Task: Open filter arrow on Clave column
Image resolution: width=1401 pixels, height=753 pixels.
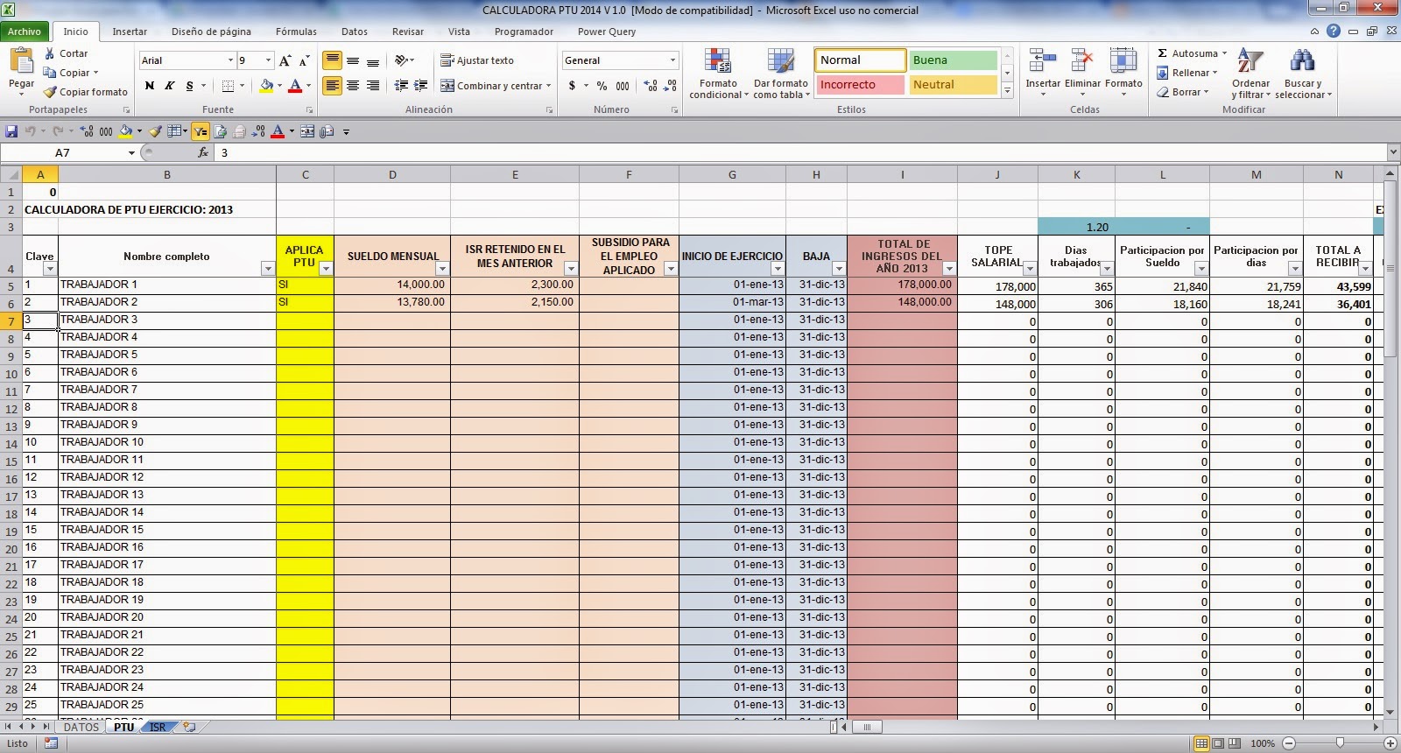Action: point(50,269)
